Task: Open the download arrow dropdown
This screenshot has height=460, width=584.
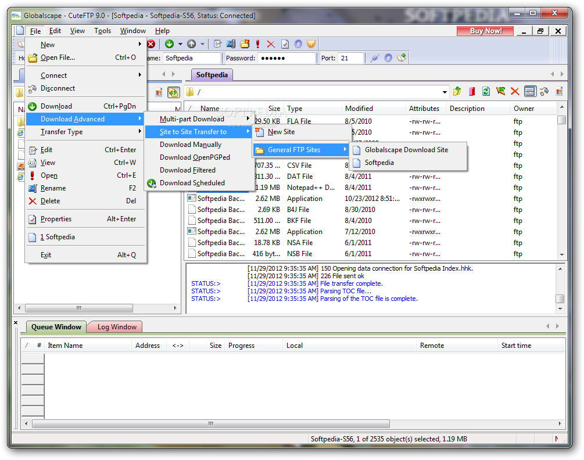Action: pyautogui.click(x=180, y=44)
